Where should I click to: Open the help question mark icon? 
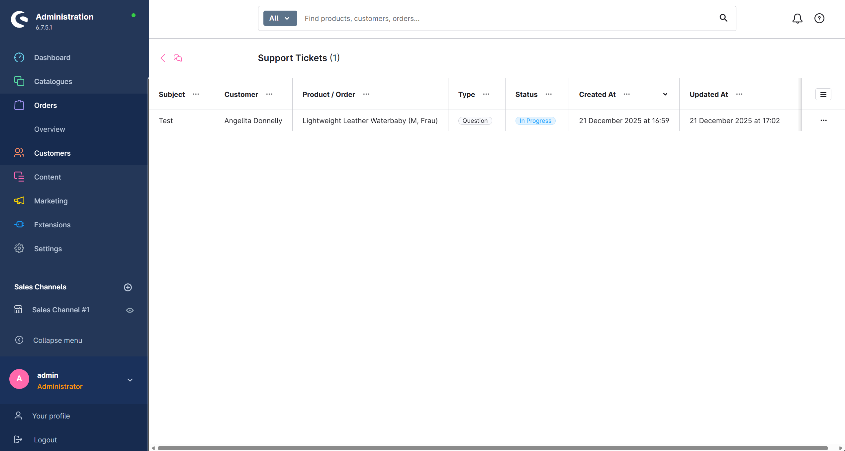(819, 18)
